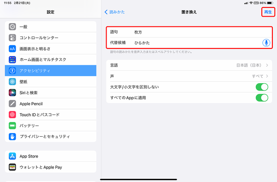Open the Battery (バッテリー) icon
The height and width of the screenshot is (182, 277).
tap(12, 126)
